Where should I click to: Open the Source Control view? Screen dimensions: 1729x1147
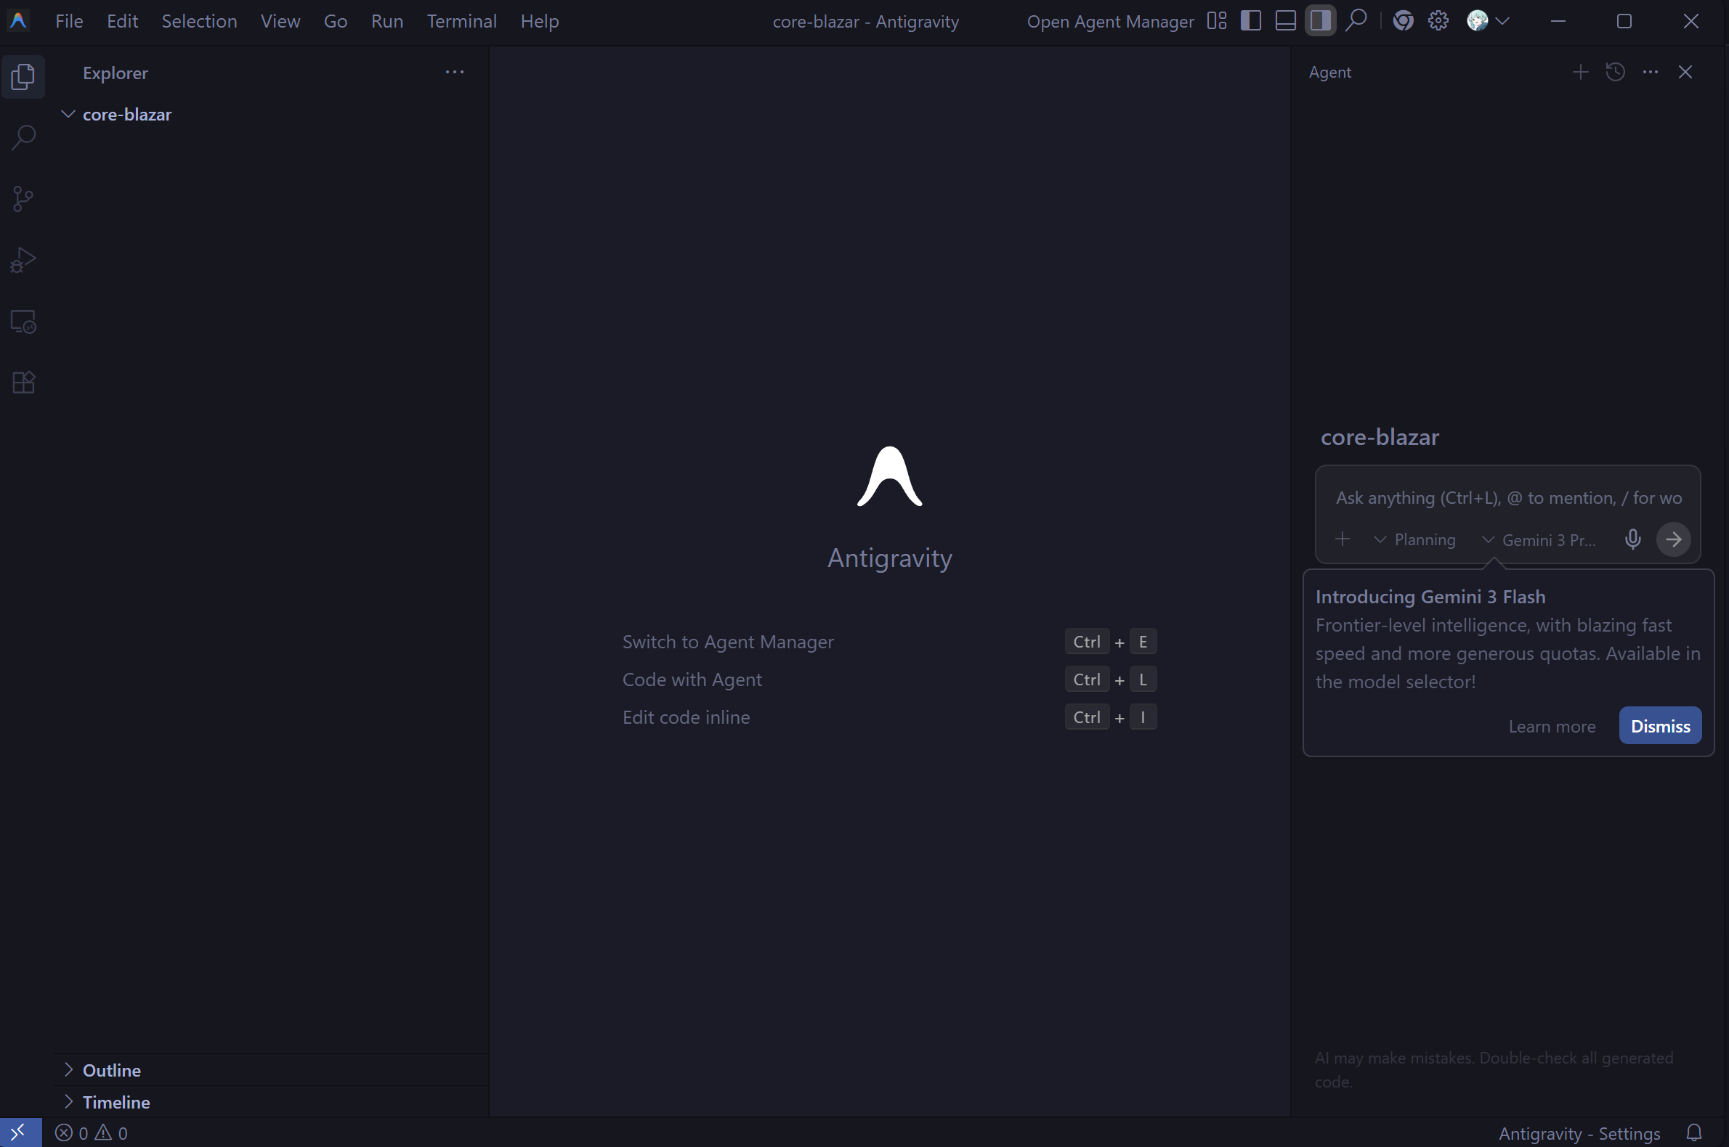[23, 199]
